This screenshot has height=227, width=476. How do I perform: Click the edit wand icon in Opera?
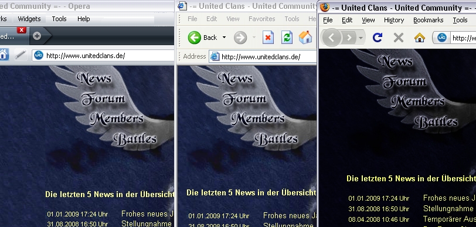pos(21,55)
